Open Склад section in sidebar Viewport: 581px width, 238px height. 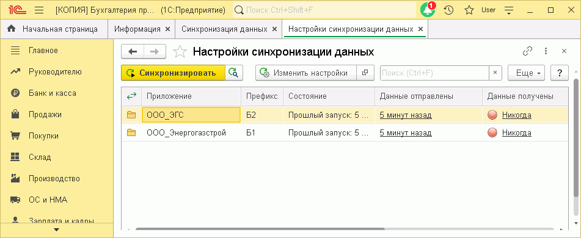57,157
